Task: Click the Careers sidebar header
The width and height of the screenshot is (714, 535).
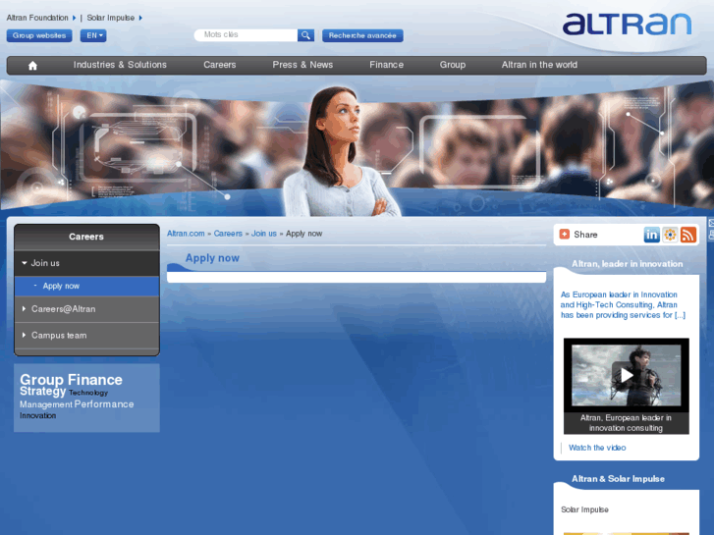Action: [86, 237]
